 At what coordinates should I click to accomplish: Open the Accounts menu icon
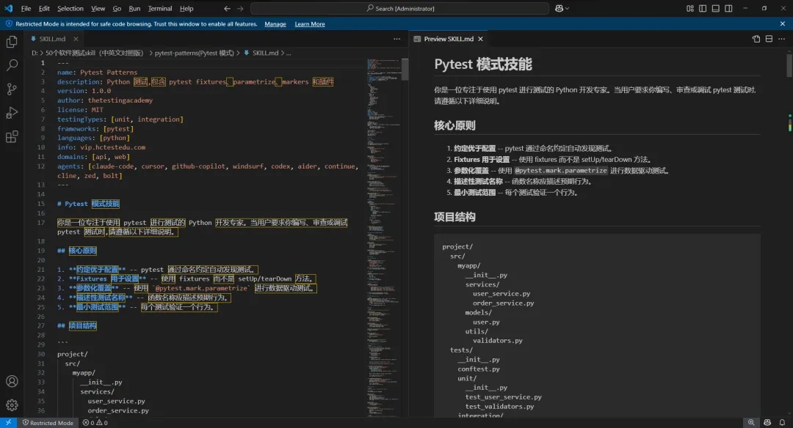[12, 382]
